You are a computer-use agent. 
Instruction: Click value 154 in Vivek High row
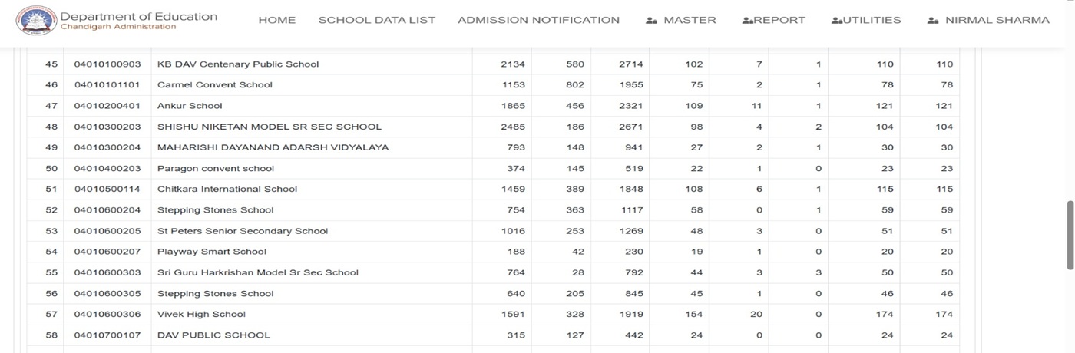(x=693, y=314)
